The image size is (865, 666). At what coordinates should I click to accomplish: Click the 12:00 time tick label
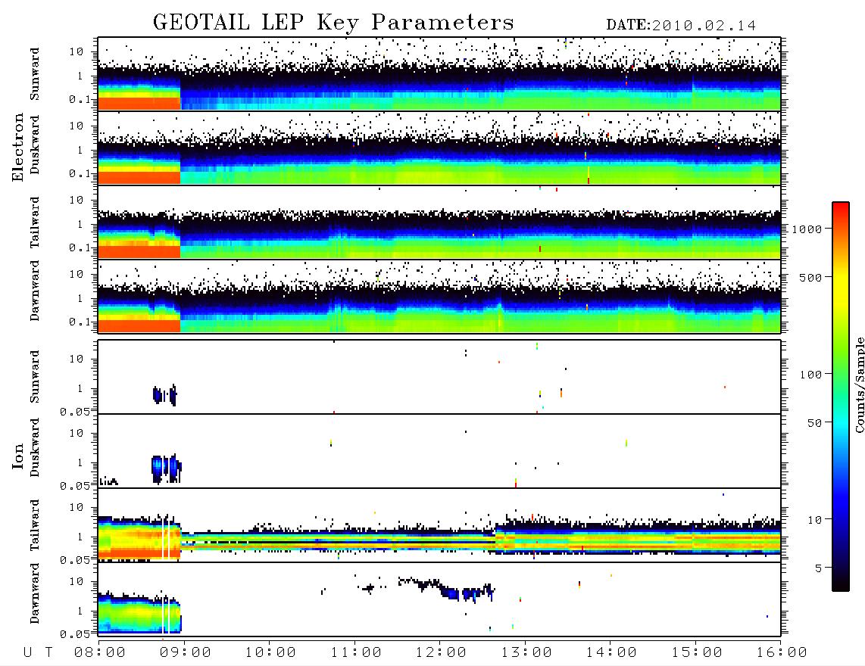(441, 652)
